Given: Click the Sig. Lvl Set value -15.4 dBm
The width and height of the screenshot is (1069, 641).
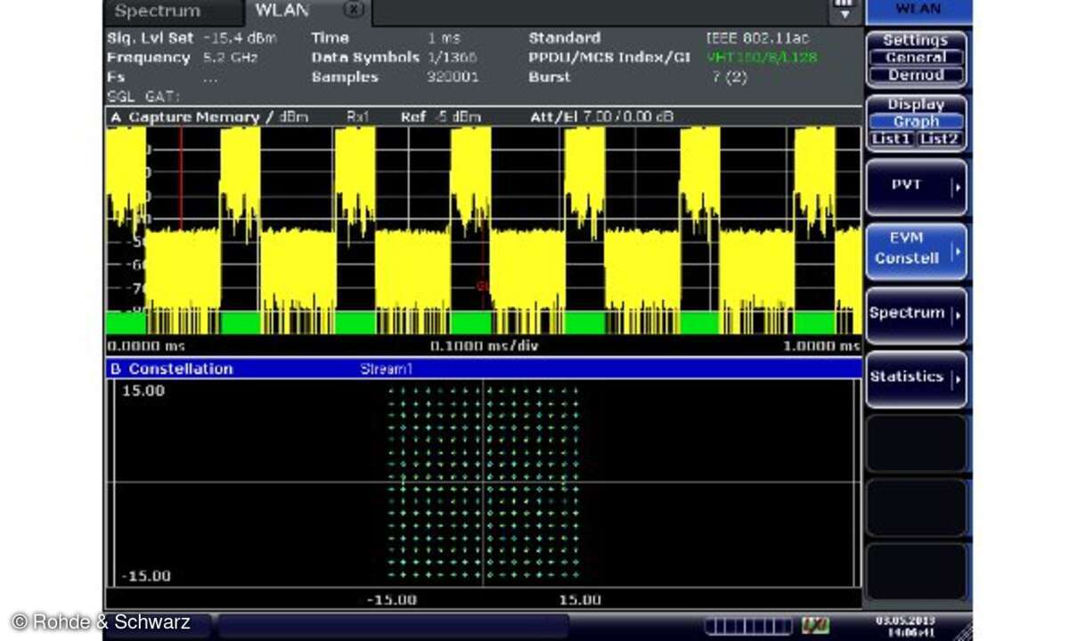Looking at the screenshot, I should [x=240, y=38].
